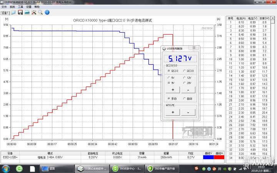Click the blue info about icon
The height and width of the screenshot is (173, 277).
[x=47, y=13]
